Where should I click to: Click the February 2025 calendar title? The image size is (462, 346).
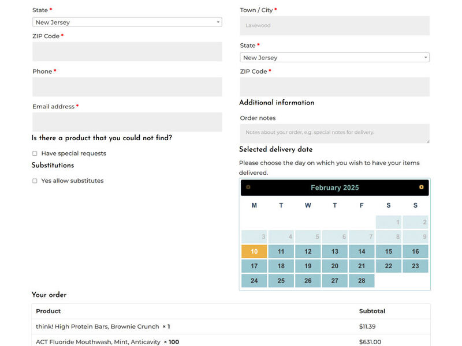[335, 188]
